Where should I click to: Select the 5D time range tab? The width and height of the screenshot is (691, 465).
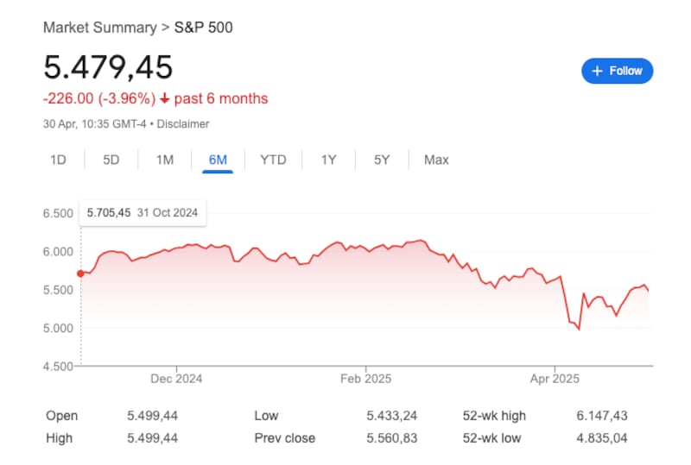111,160
